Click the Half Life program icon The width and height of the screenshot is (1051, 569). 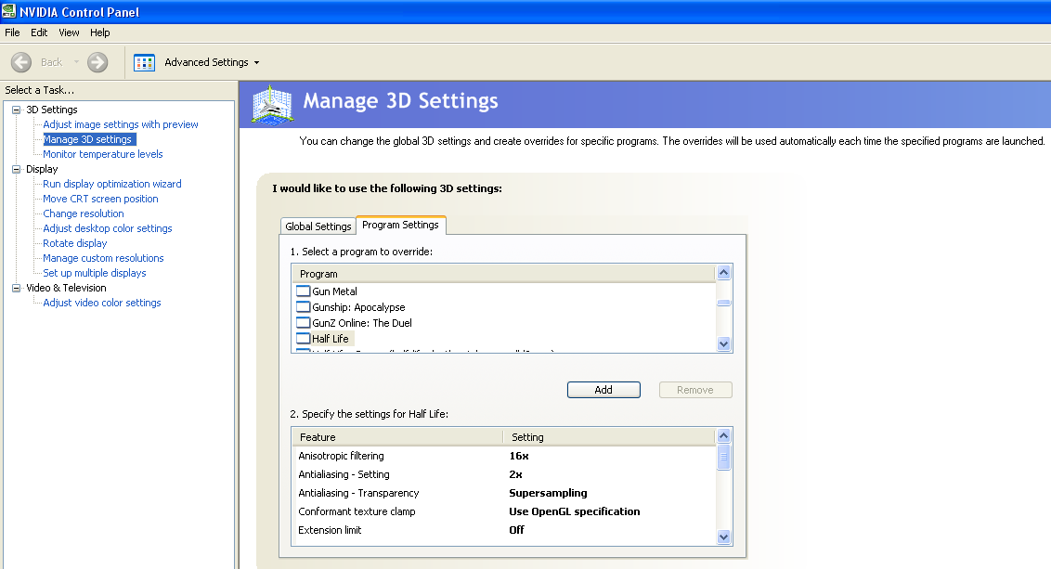pyautogui.click(x=303, y=339)
